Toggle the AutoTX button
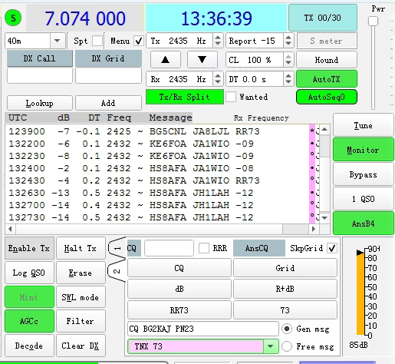The height and width of the screenshot is (364, 395). click(x=327, y=79)
